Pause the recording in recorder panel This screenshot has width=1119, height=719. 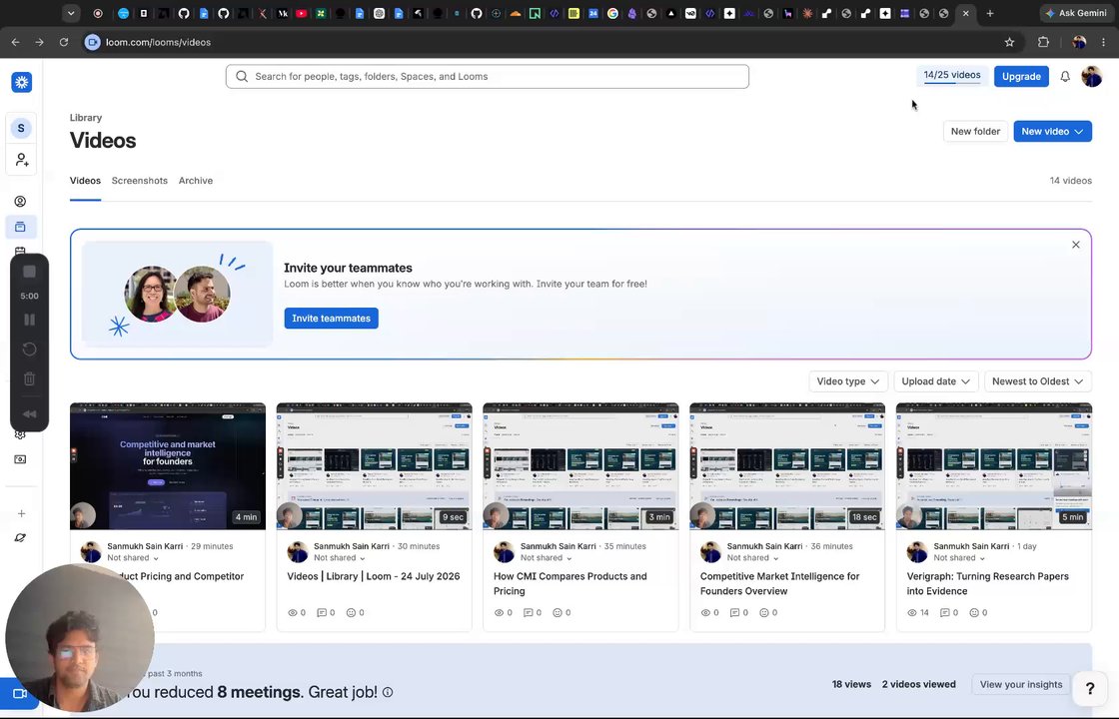[29, 320]
